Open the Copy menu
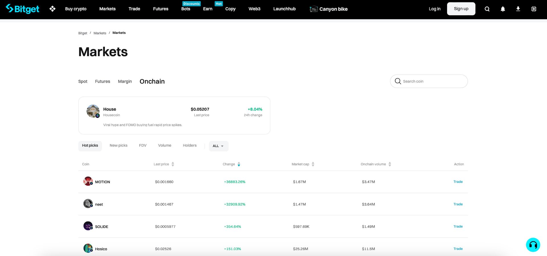 230,9
